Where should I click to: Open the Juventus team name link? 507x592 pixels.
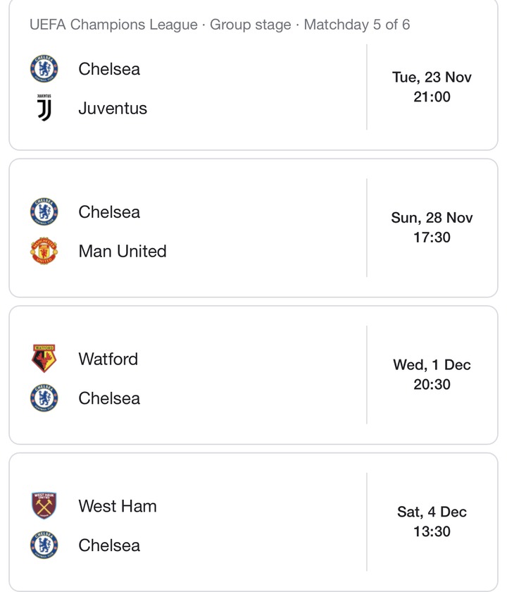pos(113,108)
